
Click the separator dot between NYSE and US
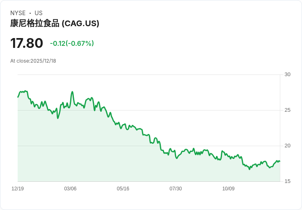tap(30, 13)
